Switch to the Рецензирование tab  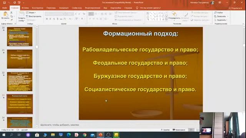[x=93, y=8]
